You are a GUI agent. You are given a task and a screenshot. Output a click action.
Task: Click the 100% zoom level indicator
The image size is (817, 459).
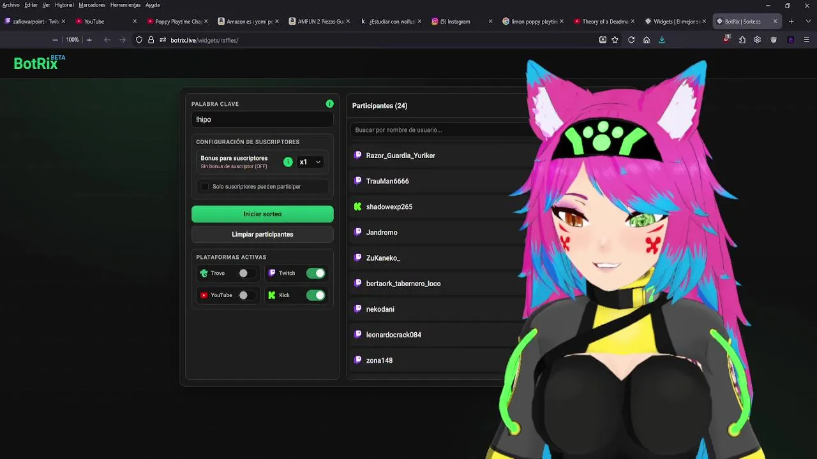coord(72,40)
